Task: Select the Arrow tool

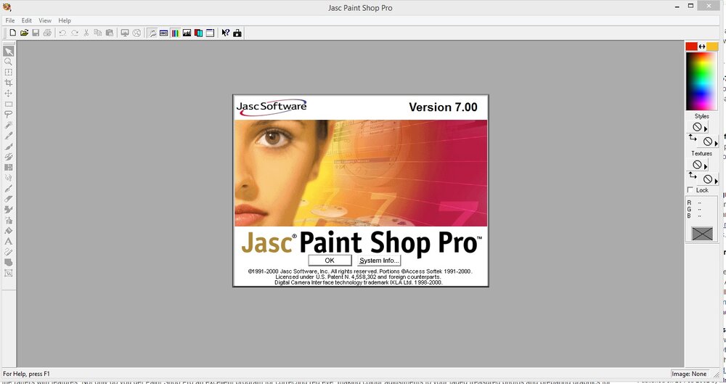Action: (x=8, y=51)
